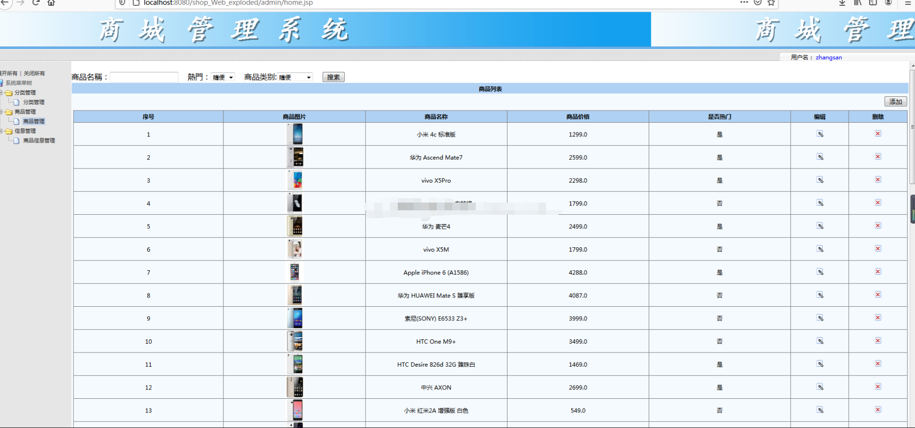Open the 商品信息管理 page in sidebar
Image resolution: width=915 pixels, height=428 pixels.
39,140
